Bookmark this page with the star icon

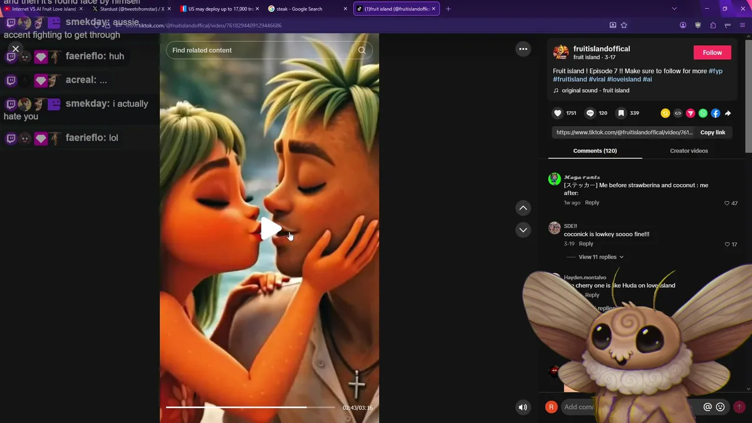coord(624,25)
